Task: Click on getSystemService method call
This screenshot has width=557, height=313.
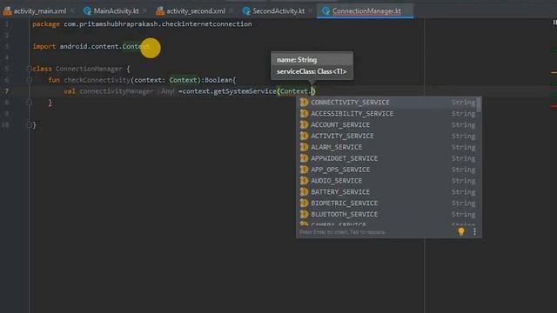Action: point(245,91)
